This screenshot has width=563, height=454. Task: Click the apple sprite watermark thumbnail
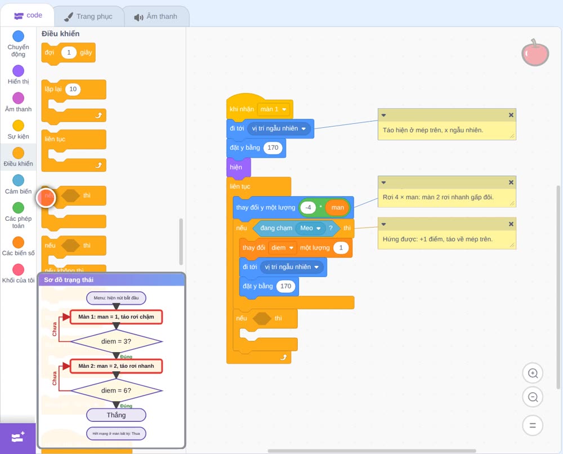[x=535, y=53]
